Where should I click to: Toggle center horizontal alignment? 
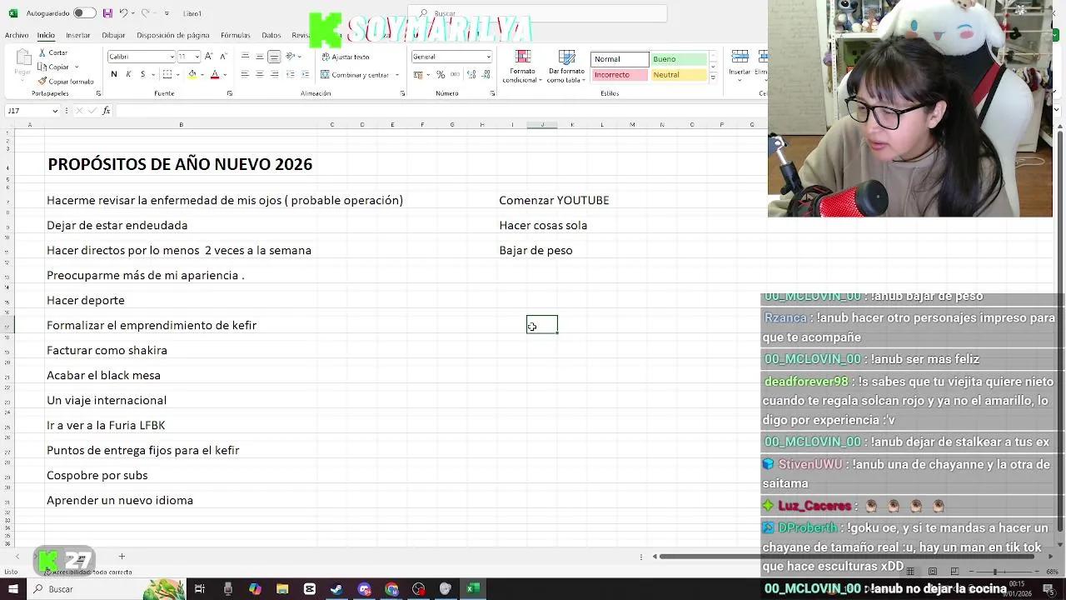tap(260, 74)
